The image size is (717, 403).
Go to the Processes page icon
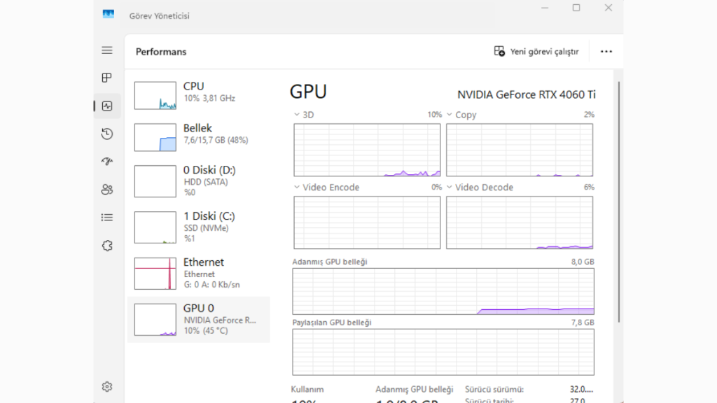point(107,78)
